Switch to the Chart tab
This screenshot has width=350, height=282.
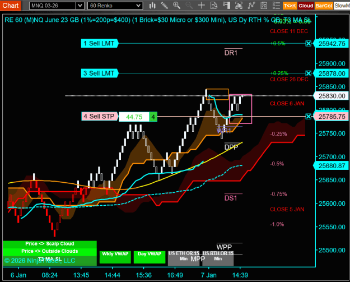pyautogui.click(x=11, y=6)
